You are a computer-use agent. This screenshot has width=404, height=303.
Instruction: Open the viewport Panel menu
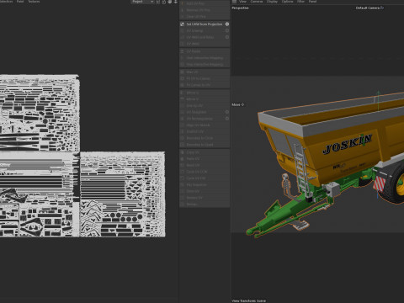[x=312, y=2]
